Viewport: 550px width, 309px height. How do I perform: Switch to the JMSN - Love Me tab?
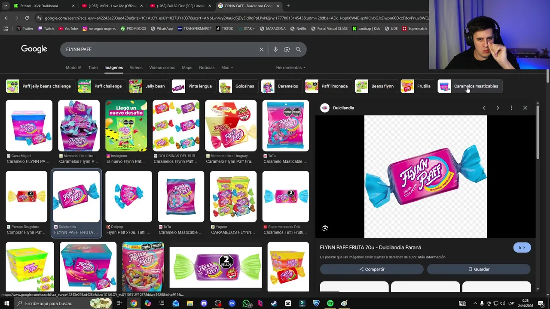point(112,6)
